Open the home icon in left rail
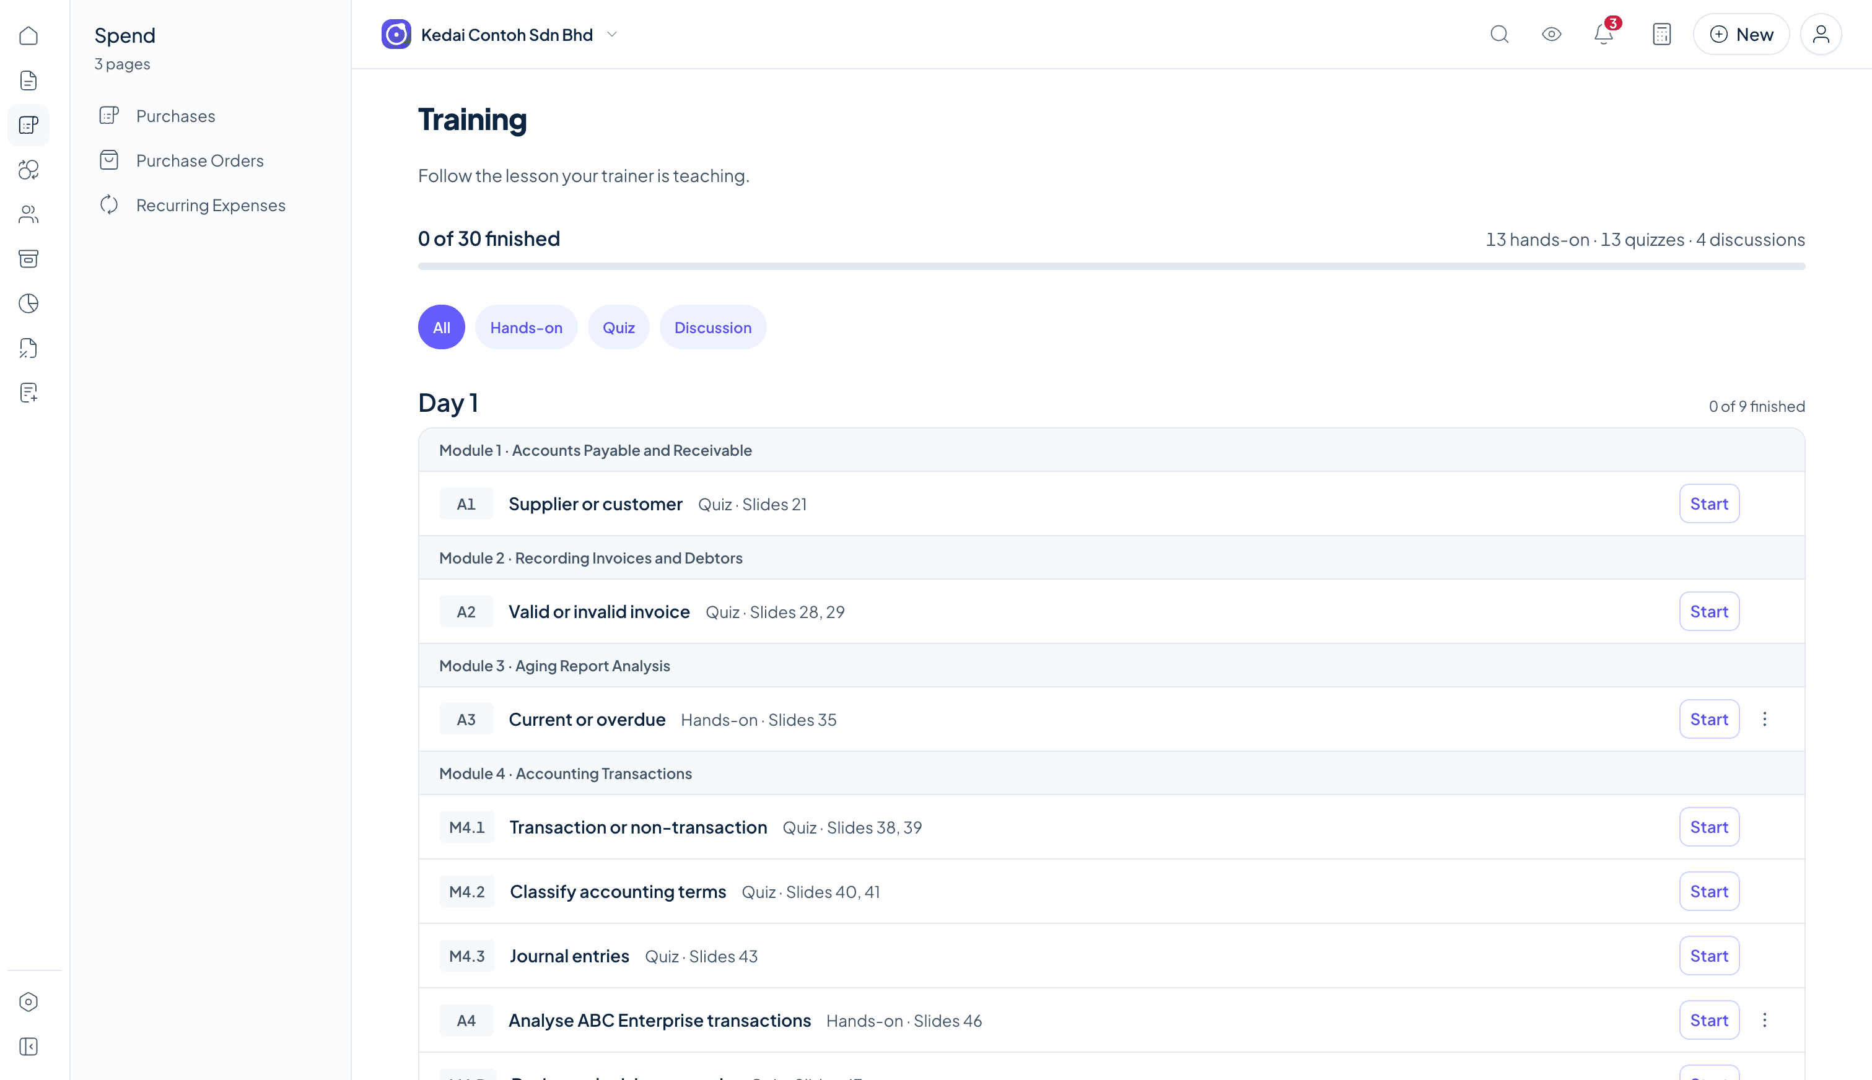 [28, 35]
